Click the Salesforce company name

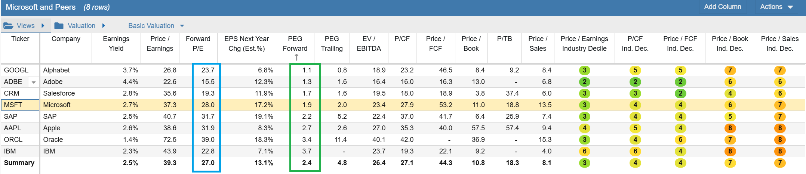[59, 93]
